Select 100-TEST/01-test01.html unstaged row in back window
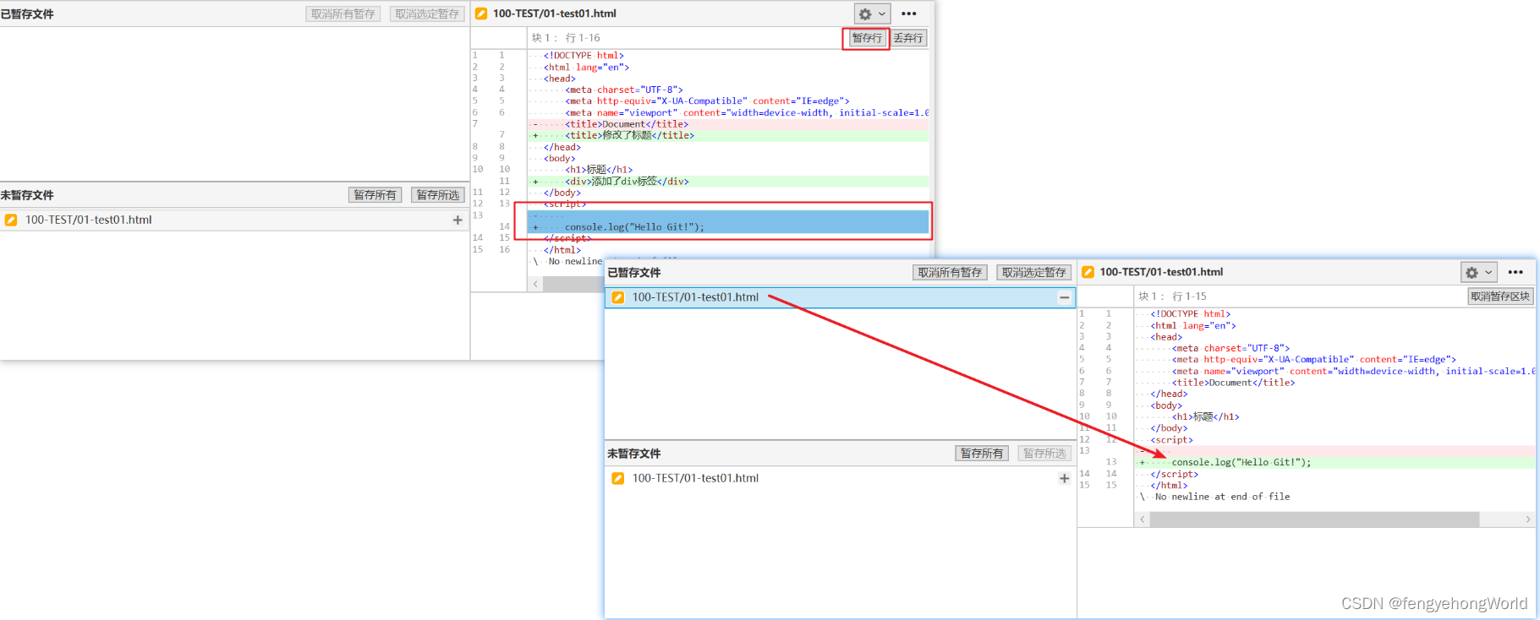1540x620 pixels. pos(234,220)
